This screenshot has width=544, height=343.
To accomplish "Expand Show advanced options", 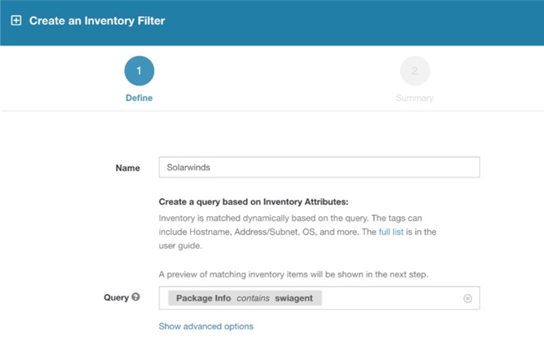I will tap(206, 326).
